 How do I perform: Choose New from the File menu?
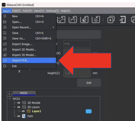[29, 16]
